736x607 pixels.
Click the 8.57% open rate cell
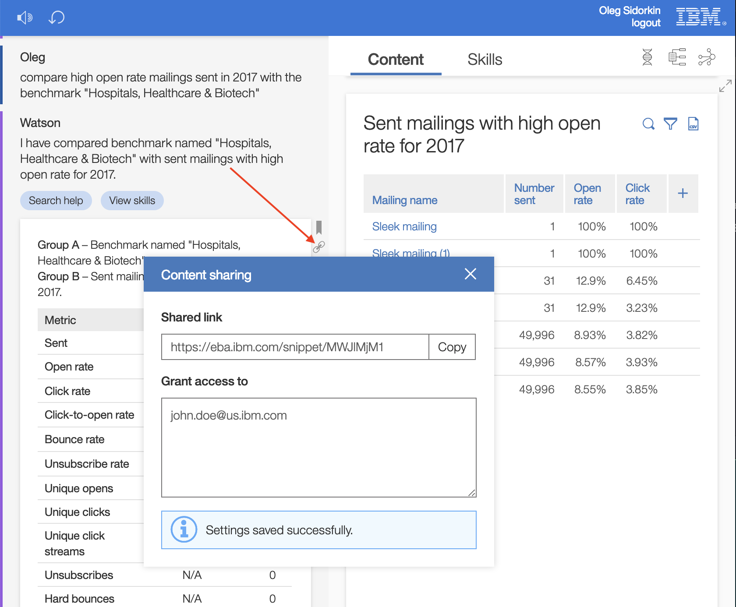click(x=590, y=362)
